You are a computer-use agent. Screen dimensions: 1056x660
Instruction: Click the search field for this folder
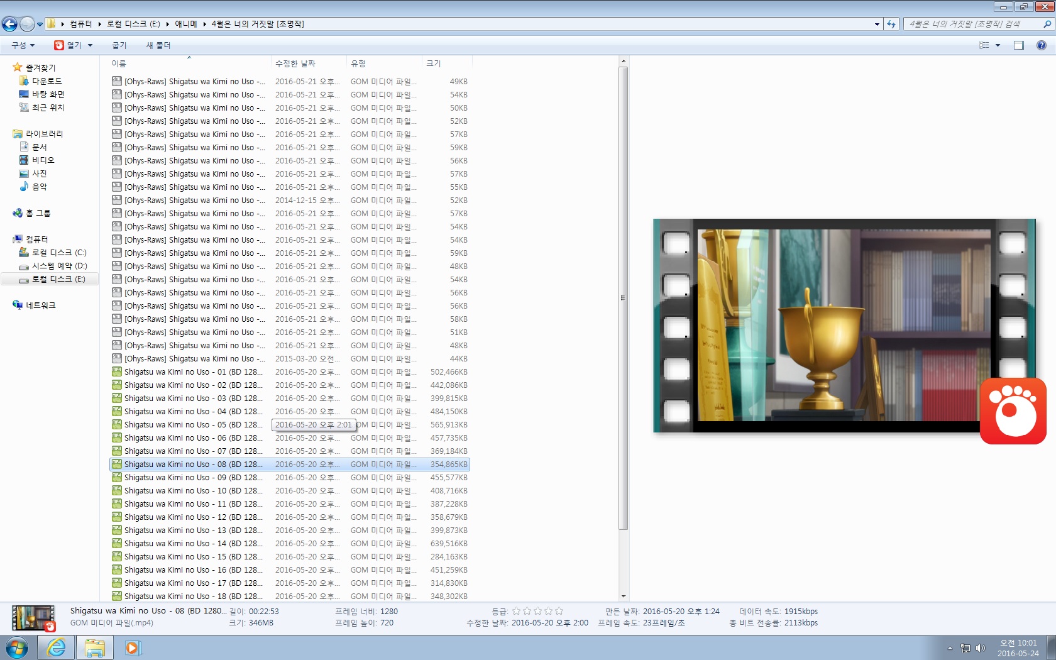[x=973, y=24]
